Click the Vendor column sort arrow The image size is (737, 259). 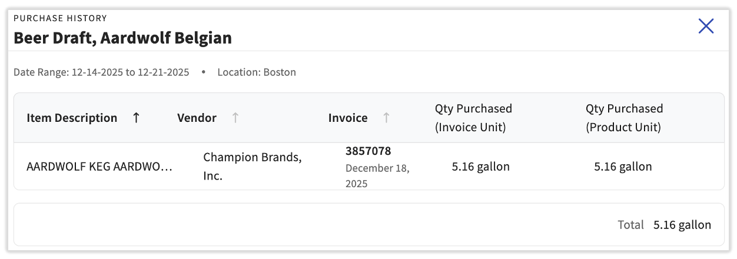[x=235, y=118]
